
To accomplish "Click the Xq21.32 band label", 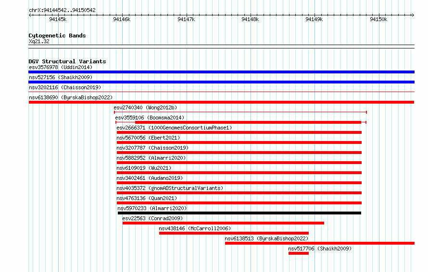I will 39,41.
